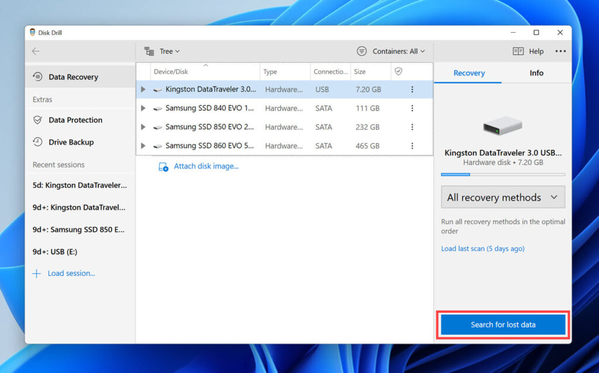Open the All recovery methods dropdown
Screen dimensions: 599x373
pyautogui.click(x=502, y=198)
